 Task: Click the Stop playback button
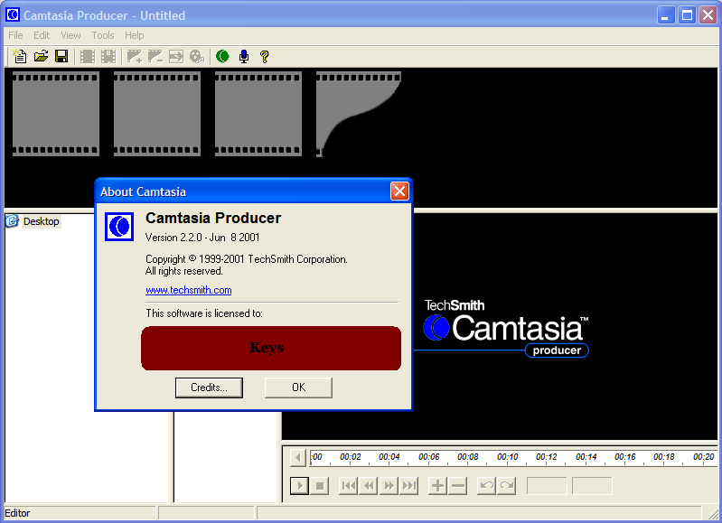point(320,485)
